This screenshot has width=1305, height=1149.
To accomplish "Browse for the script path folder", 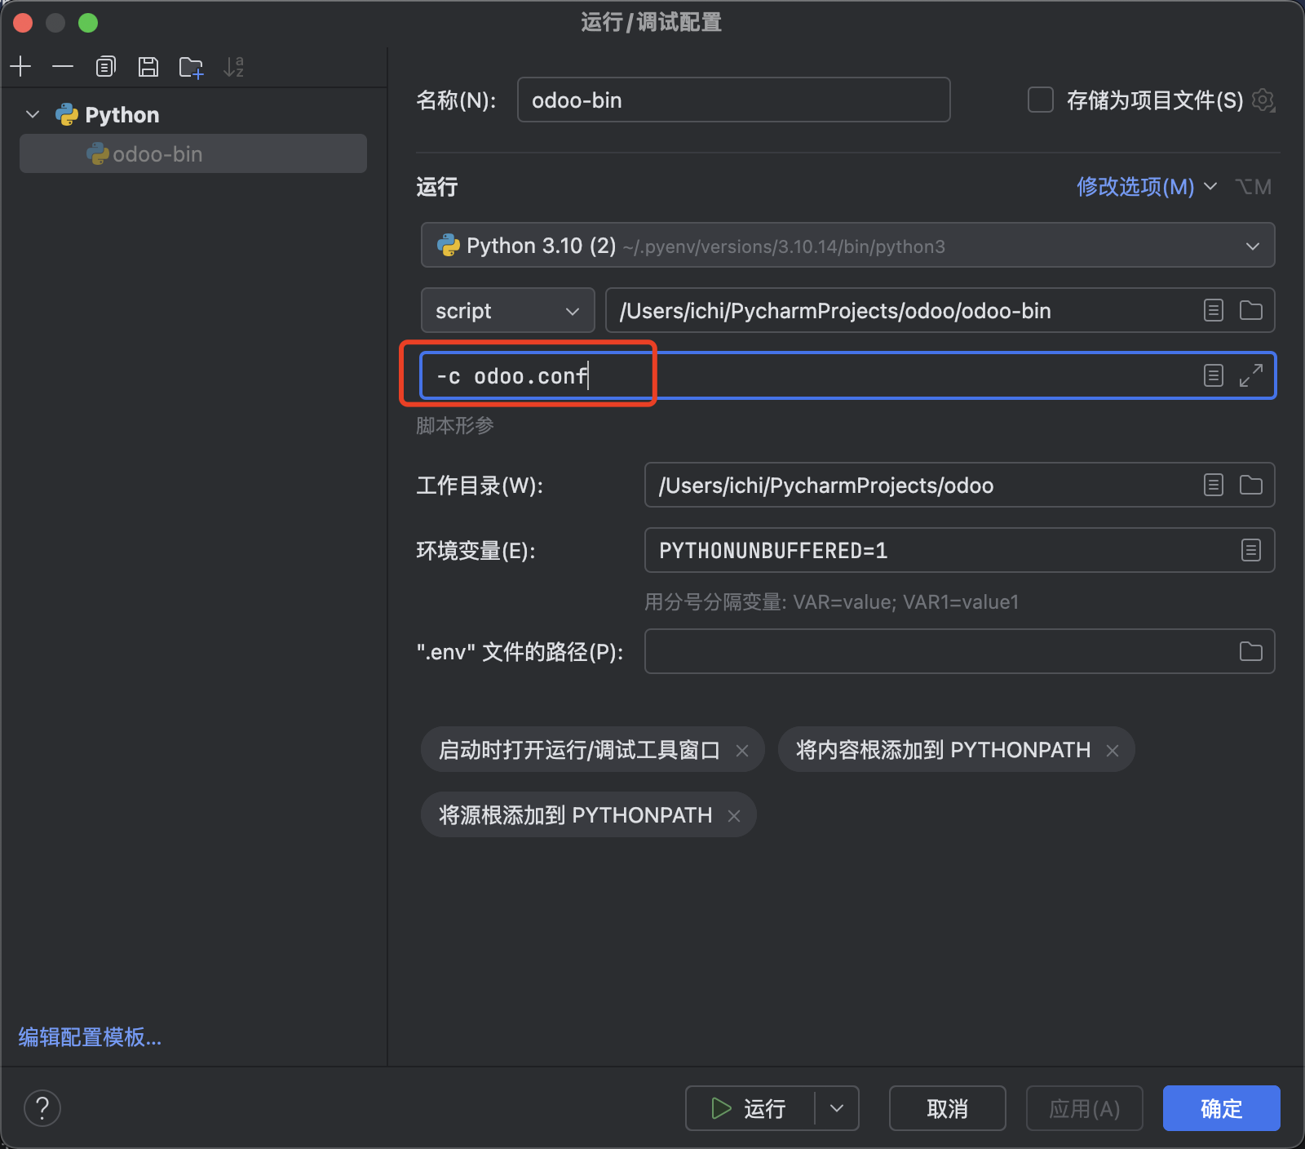I will (x=1251, y=310).
